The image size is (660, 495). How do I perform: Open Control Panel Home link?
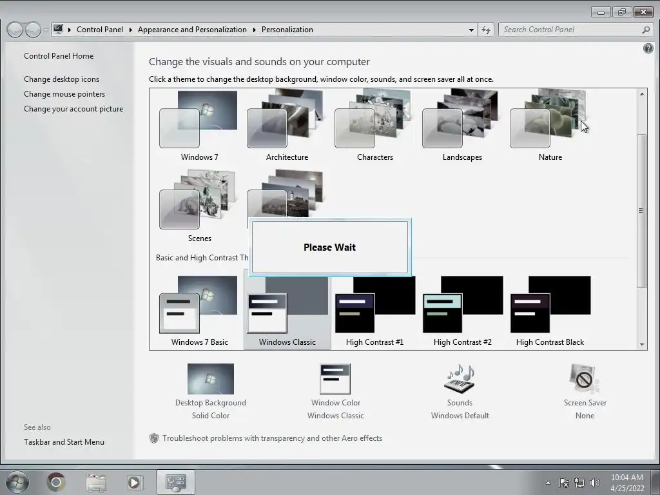(59, 56)
